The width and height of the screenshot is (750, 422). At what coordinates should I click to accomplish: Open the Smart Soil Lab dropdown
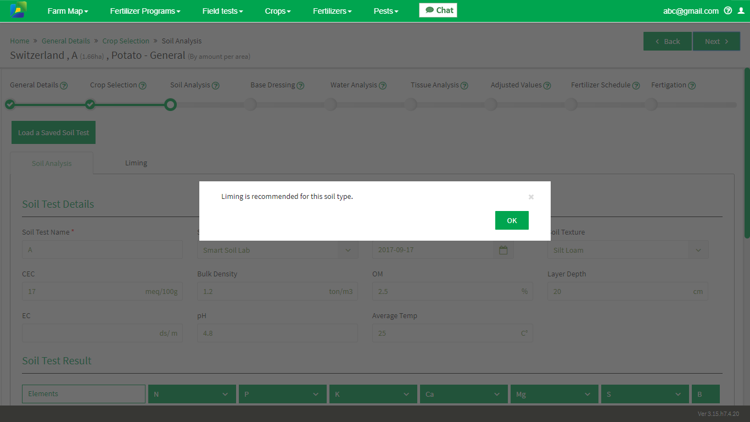click(x=277, y=250)
